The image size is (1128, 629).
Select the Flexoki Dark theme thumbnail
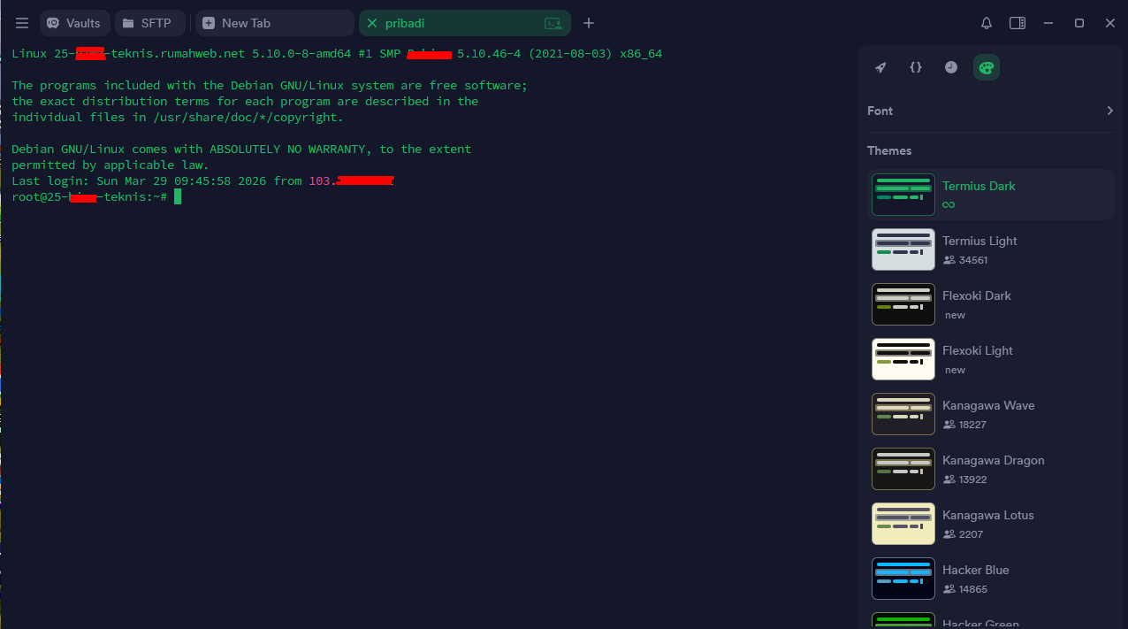pyautogui.click(x=903, y=304)
